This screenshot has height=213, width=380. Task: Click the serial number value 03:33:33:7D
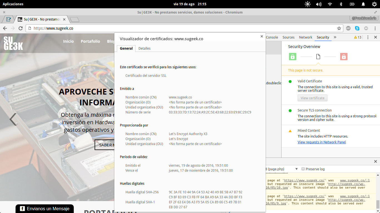point(210,112)
